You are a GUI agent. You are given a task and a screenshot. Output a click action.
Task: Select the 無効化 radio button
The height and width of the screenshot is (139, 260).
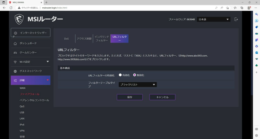click(135, 75)
